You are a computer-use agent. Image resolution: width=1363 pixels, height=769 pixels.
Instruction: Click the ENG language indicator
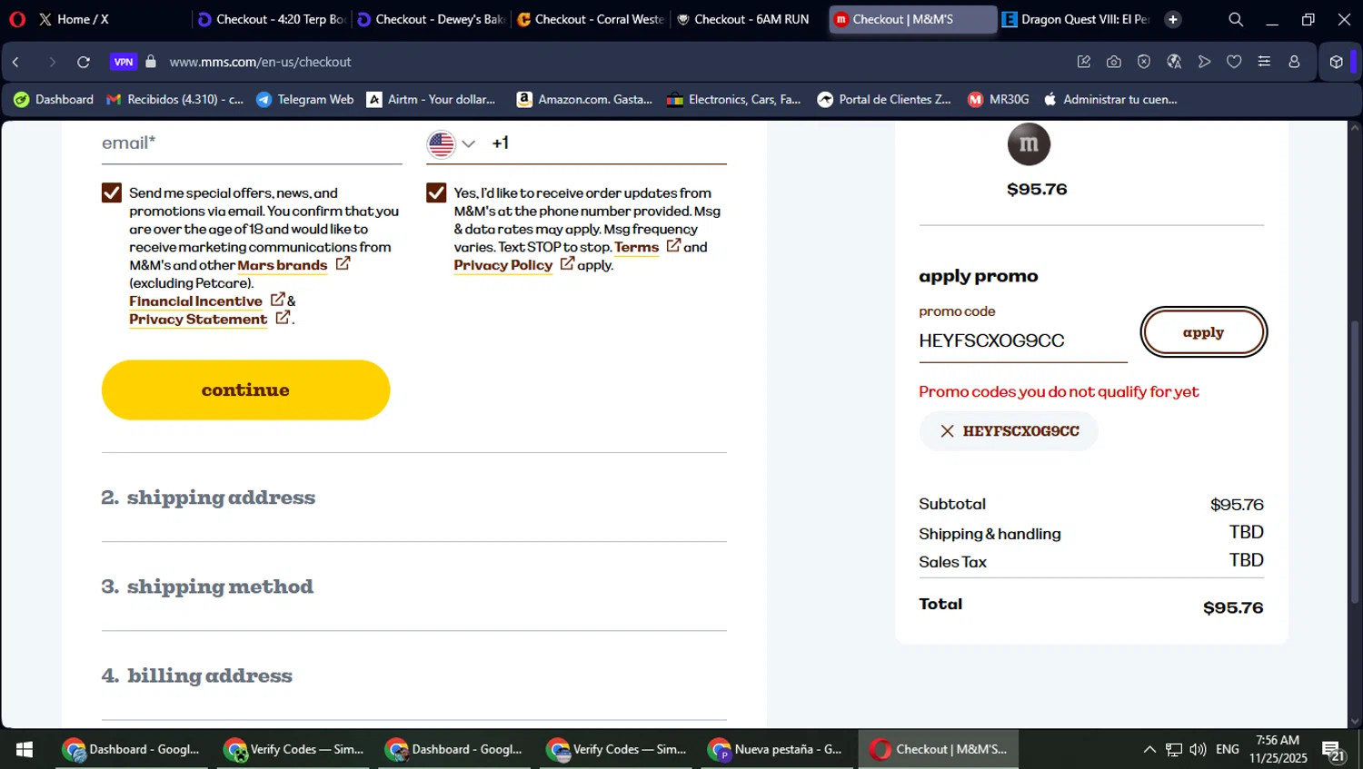[x=1227, y=749]
